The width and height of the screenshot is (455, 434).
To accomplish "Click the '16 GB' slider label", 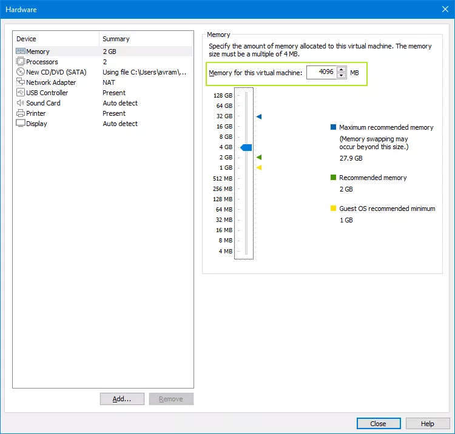I will click(224, 127).
